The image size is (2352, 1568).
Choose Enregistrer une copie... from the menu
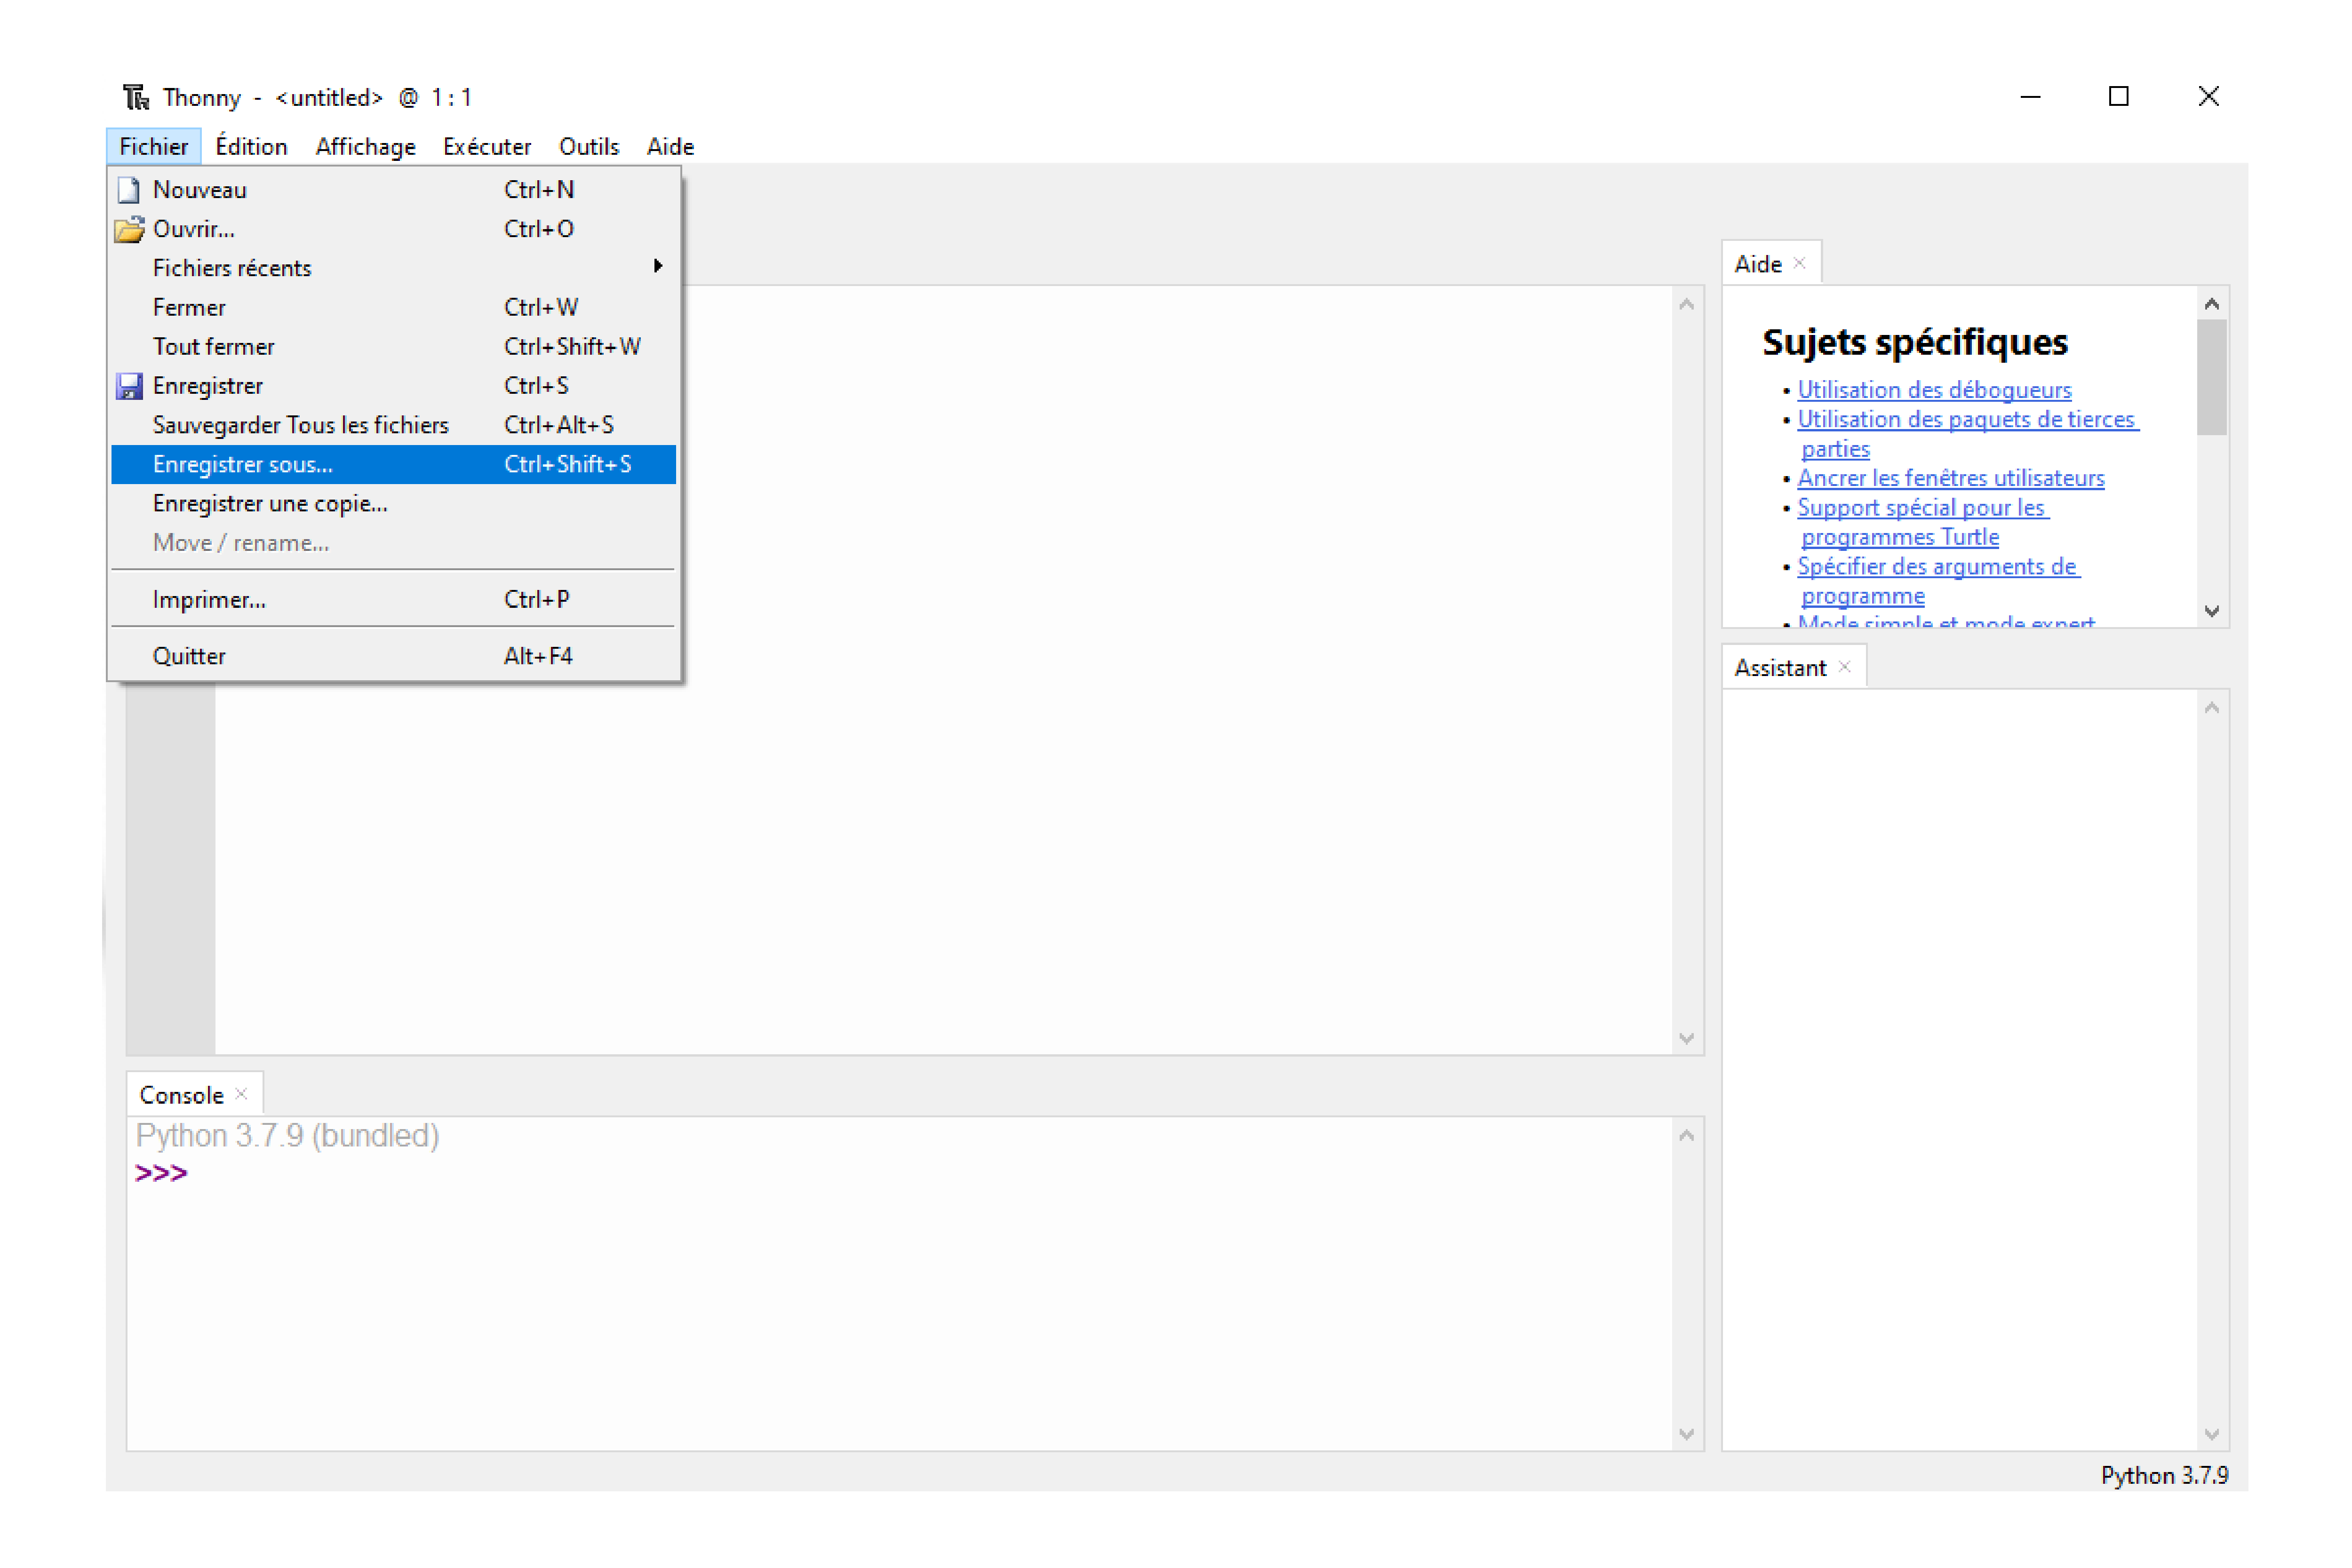pos(270,503)
